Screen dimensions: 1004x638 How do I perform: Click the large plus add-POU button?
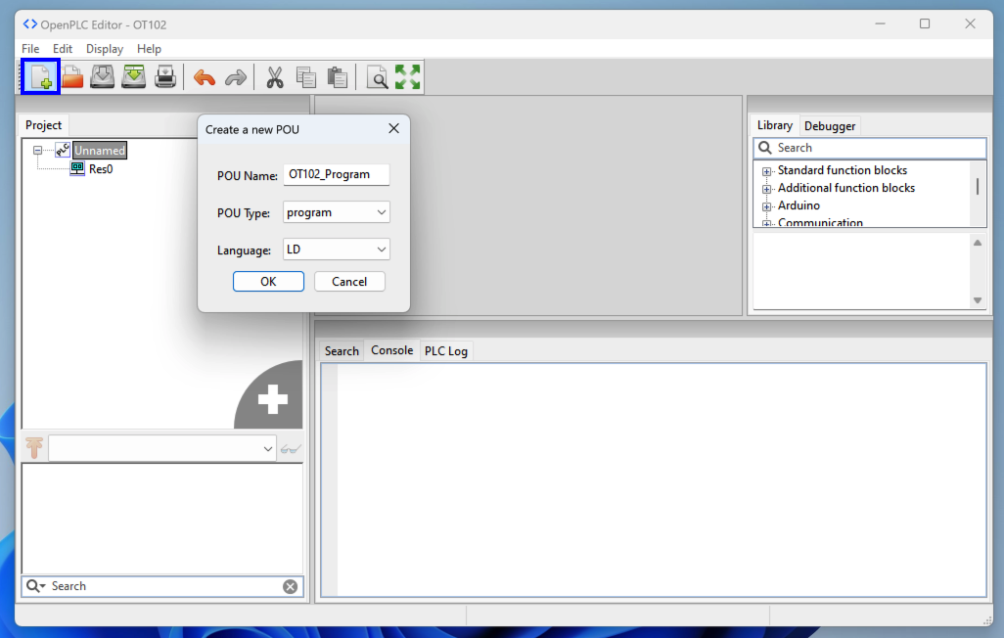(272, 398)
